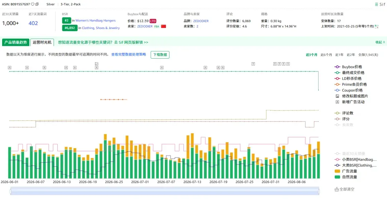Switch to the 运营时光机 tab
Screen dimensions: 387x206
[42, 43]
